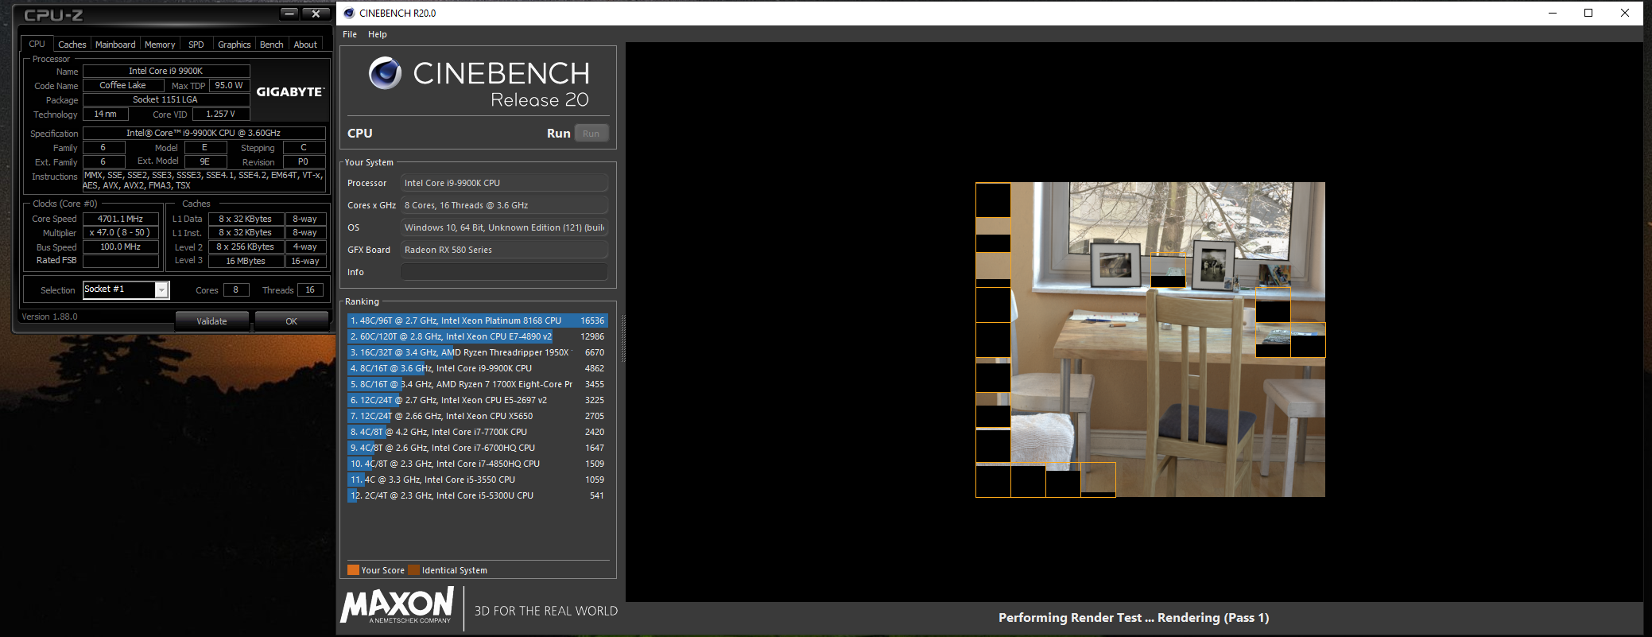1652x637 pixels.
Task: Click the Technology value 14 nm
Action: pos(105,115)
